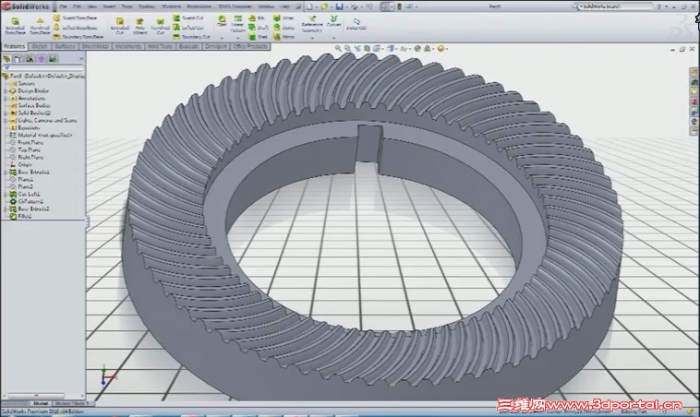Expand the Fillet flyout arrow
The width and height of the screenshot is (700, 417).
tap(222, 38)
